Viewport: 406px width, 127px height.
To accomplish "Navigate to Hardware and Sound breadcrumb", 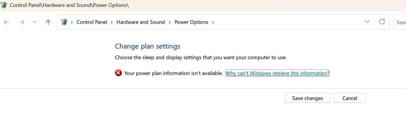I will [x=140, y=22].
